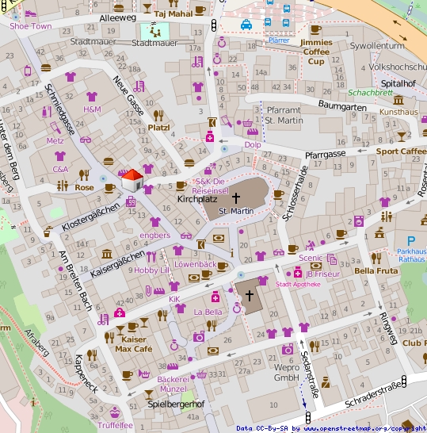Screen dimensions: 427x433
Task: Select the Sport Caffee cocktail icon
Action: point(402,136)
